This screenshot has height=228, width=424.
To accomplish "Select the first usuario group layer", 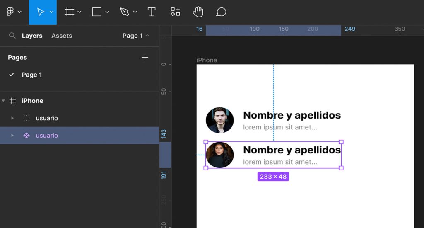I will pos(46,118).
